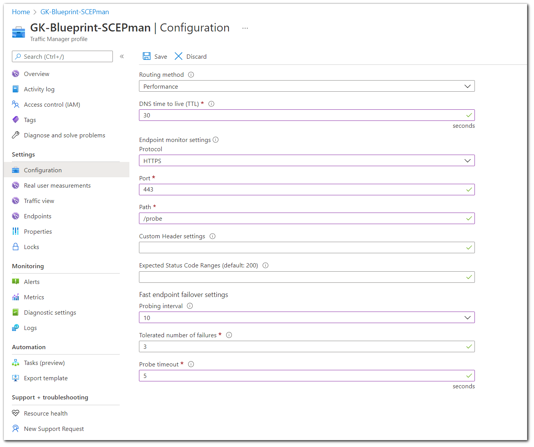This screenshot has width=534, height=447.
Task: Click the Tolerated number of failures field
Action: click(x=307, y=346)
